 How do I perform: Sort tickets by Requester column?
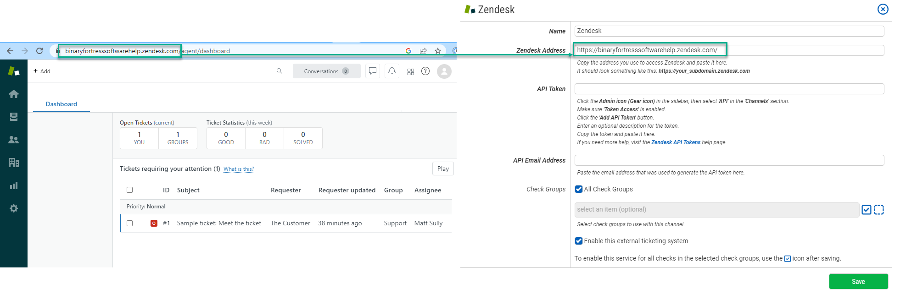tap(286, 190)
